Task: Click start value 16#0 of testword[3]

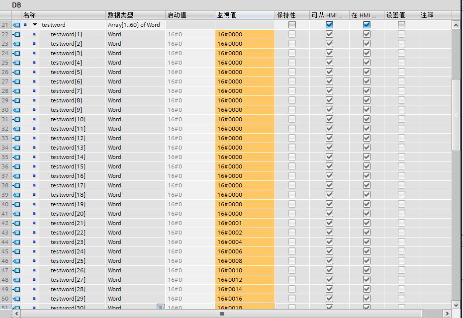Action: (190, 53)
